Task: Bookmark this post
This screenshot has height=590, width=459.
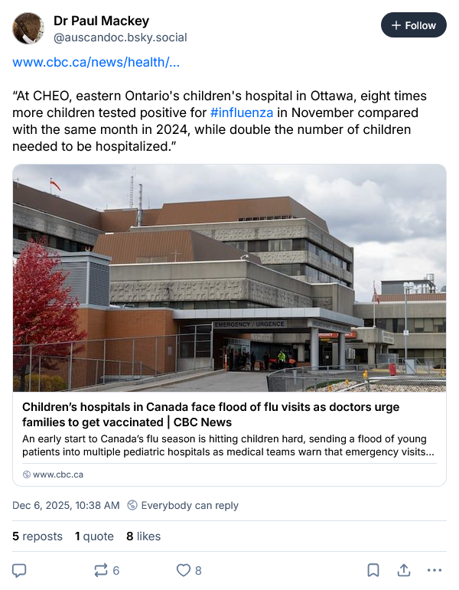Action: [x=373, y=570]
